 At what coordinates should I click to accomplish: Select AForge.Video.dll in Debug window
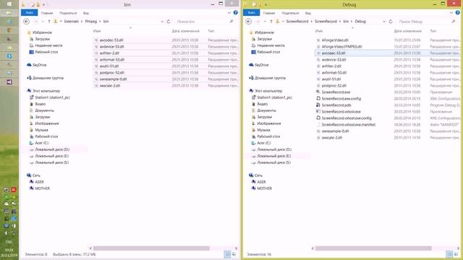click(x=335, y=40)
